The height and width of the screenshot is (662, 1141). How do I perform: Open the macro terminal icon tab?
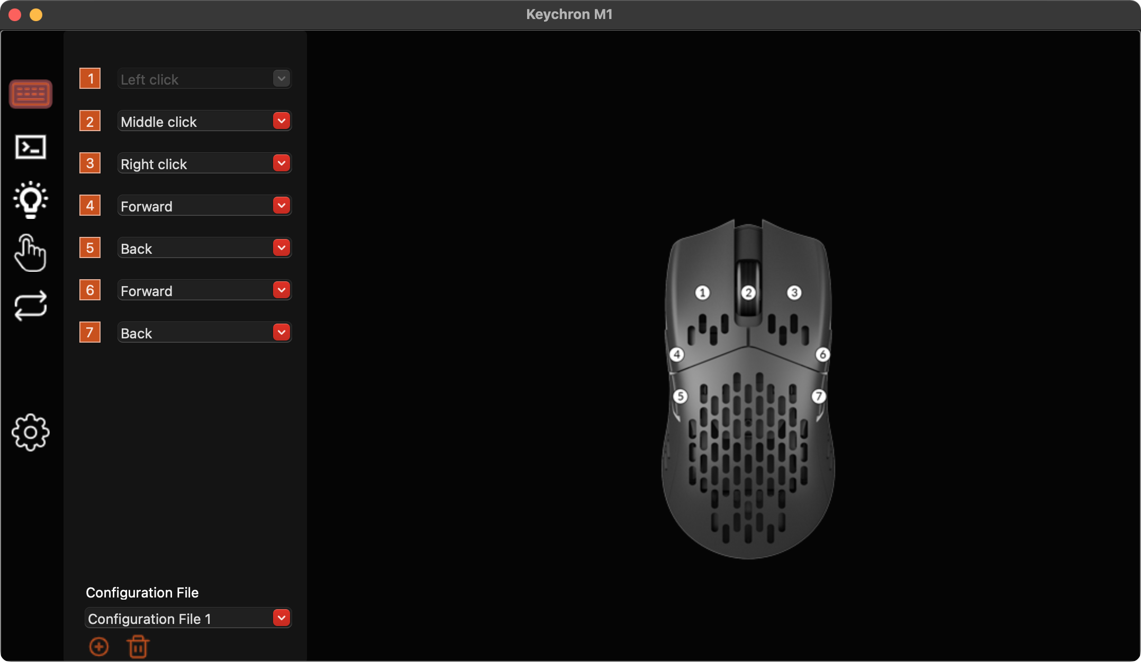(x=31, y=147)
